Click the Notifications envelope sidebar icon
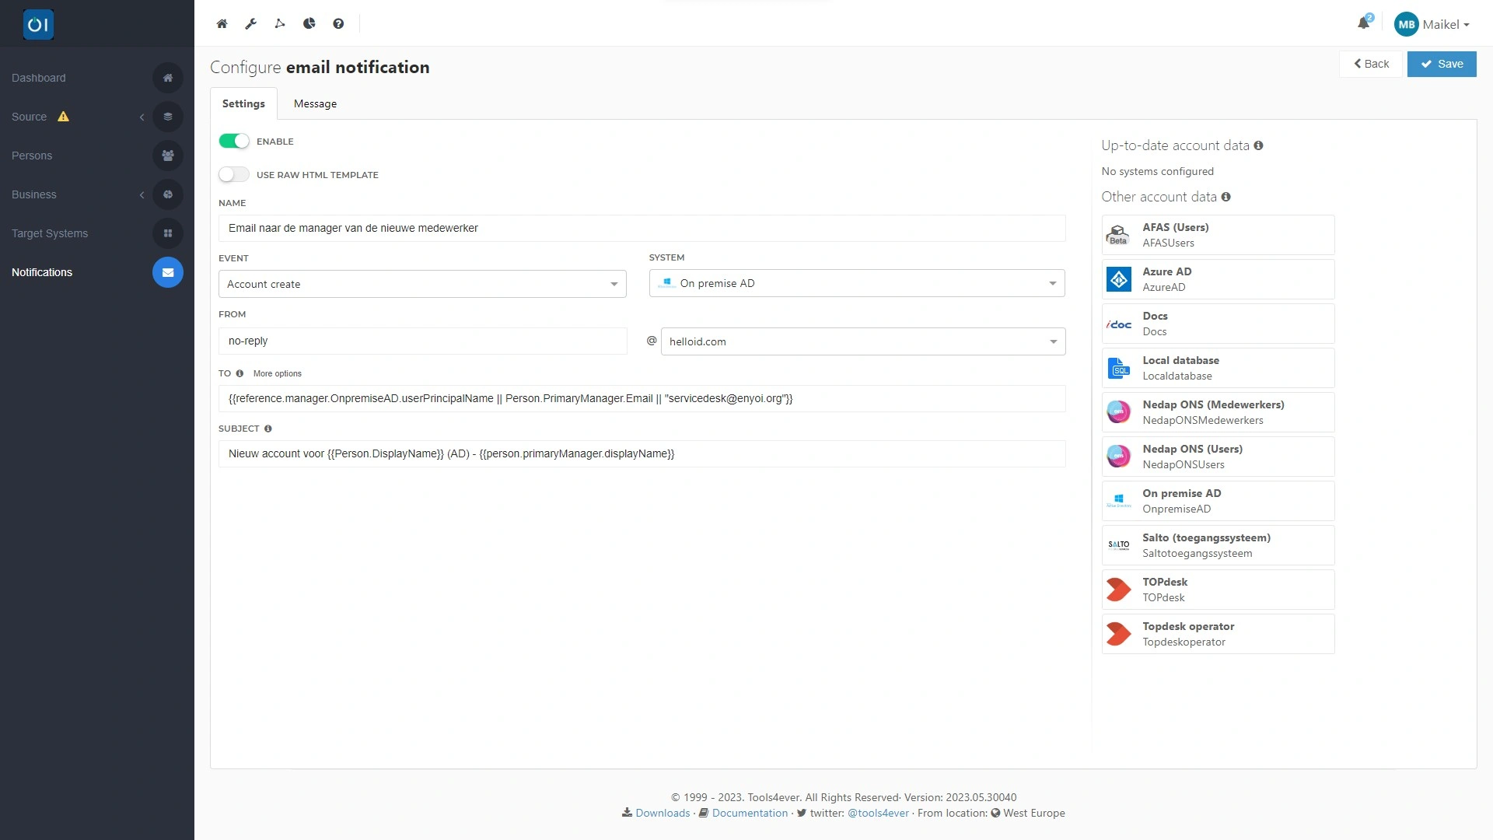Screen dimensions: 1493x840 167,272
